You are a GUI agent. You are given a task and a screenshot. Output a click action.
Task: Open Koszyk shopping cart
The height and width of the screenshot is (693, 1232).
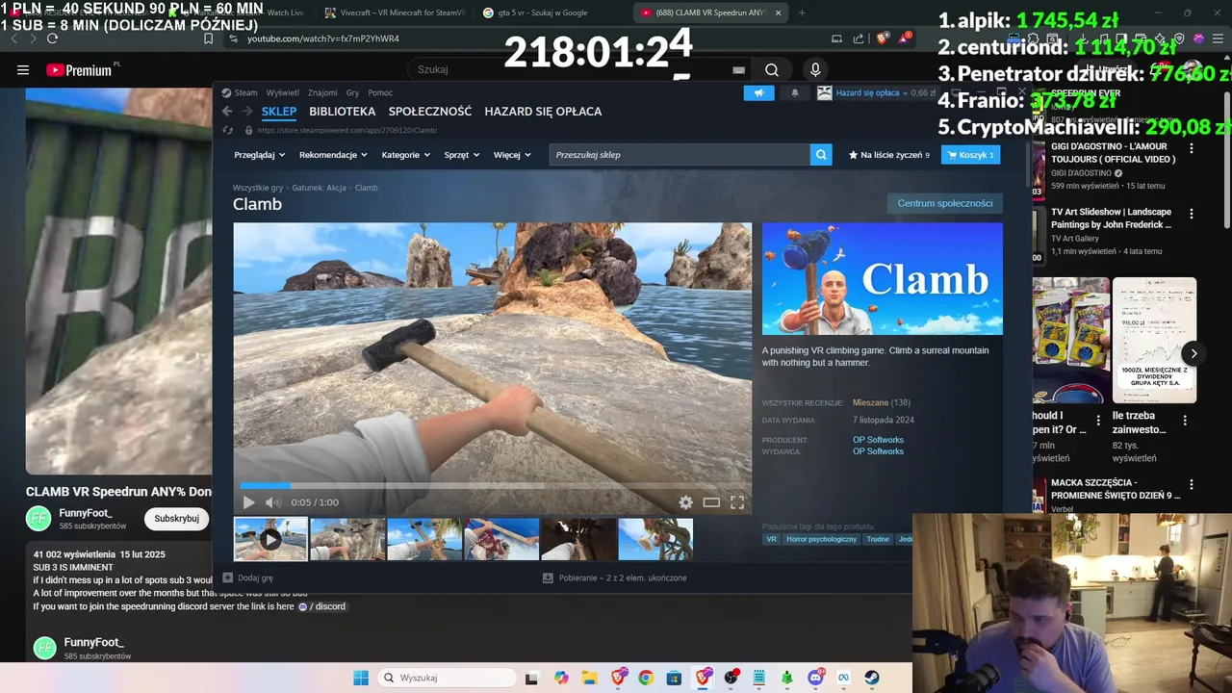click(x=970, y=155)
